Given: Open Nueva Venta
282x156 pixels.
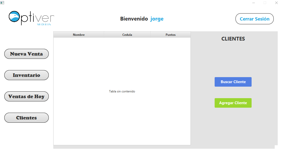Looking at the screenshot, I should click(26, 54).
